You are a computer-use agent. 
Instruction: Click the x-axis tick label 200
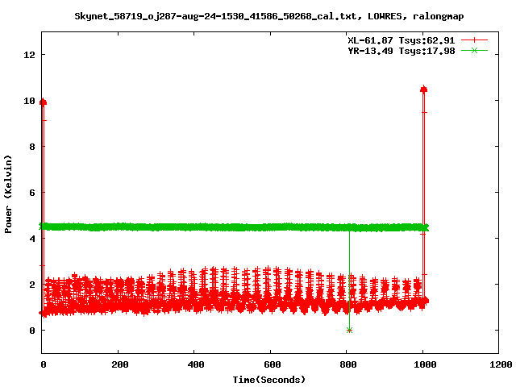click(120, 364)
